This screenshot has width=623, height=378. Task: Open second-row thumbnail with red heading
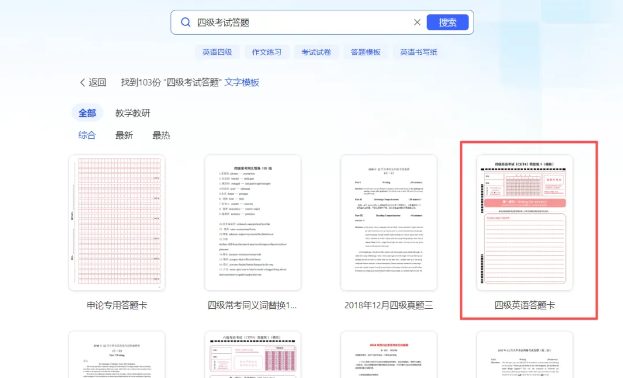389,354
